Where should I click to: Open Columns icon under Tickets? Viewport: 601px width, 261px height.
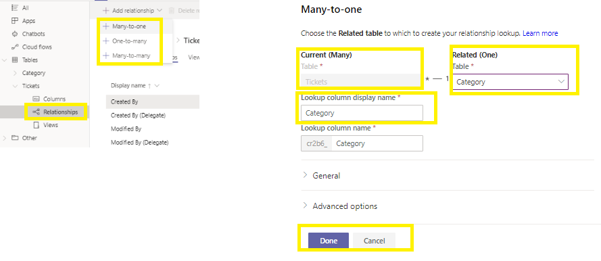(37, 99)
